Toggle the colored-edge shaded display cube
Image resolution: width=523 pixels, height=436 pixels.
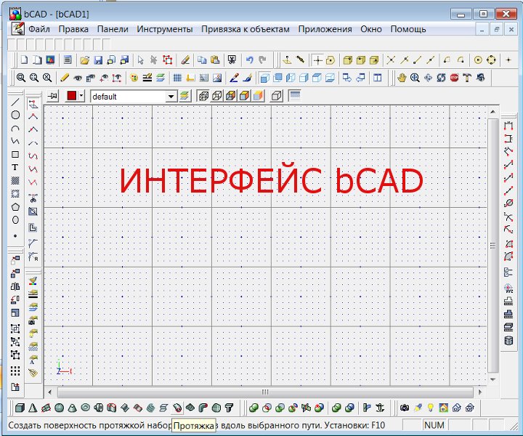(231, 96)
